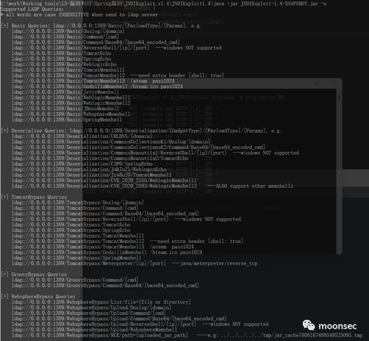Click the 'Deserialization/URLDNS/[domain]' line

[82, 137]
